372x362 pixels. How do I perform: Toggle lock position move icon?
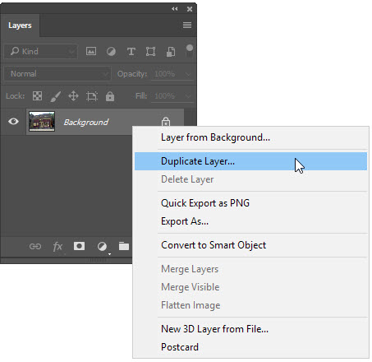pyautogui.click(x=73, y=96)
